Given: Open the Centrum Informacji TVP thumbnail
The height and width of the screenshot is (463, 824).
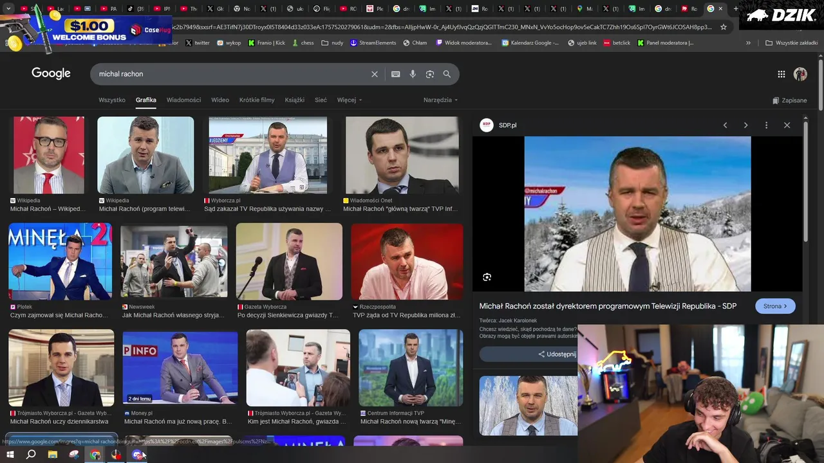Looking at the screenshot, I should pyautogui.click(x=411, y=368).
